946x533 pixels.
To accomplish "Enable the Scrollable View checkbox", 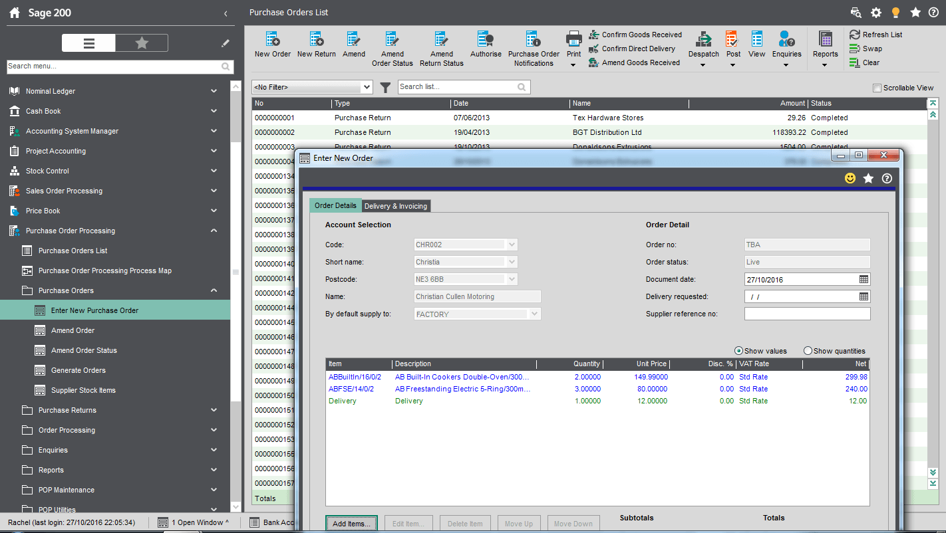I will click(x=877, y=88).
